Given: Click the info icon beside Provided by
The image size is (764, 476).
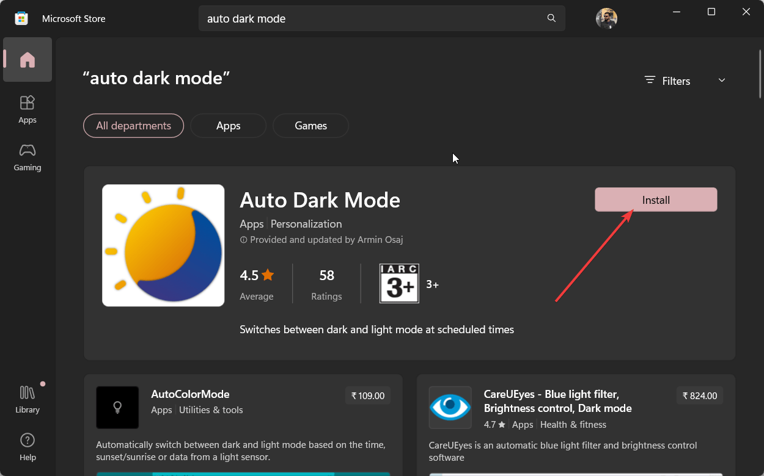Looking at the screenshot, I should [x=243, y=240].
